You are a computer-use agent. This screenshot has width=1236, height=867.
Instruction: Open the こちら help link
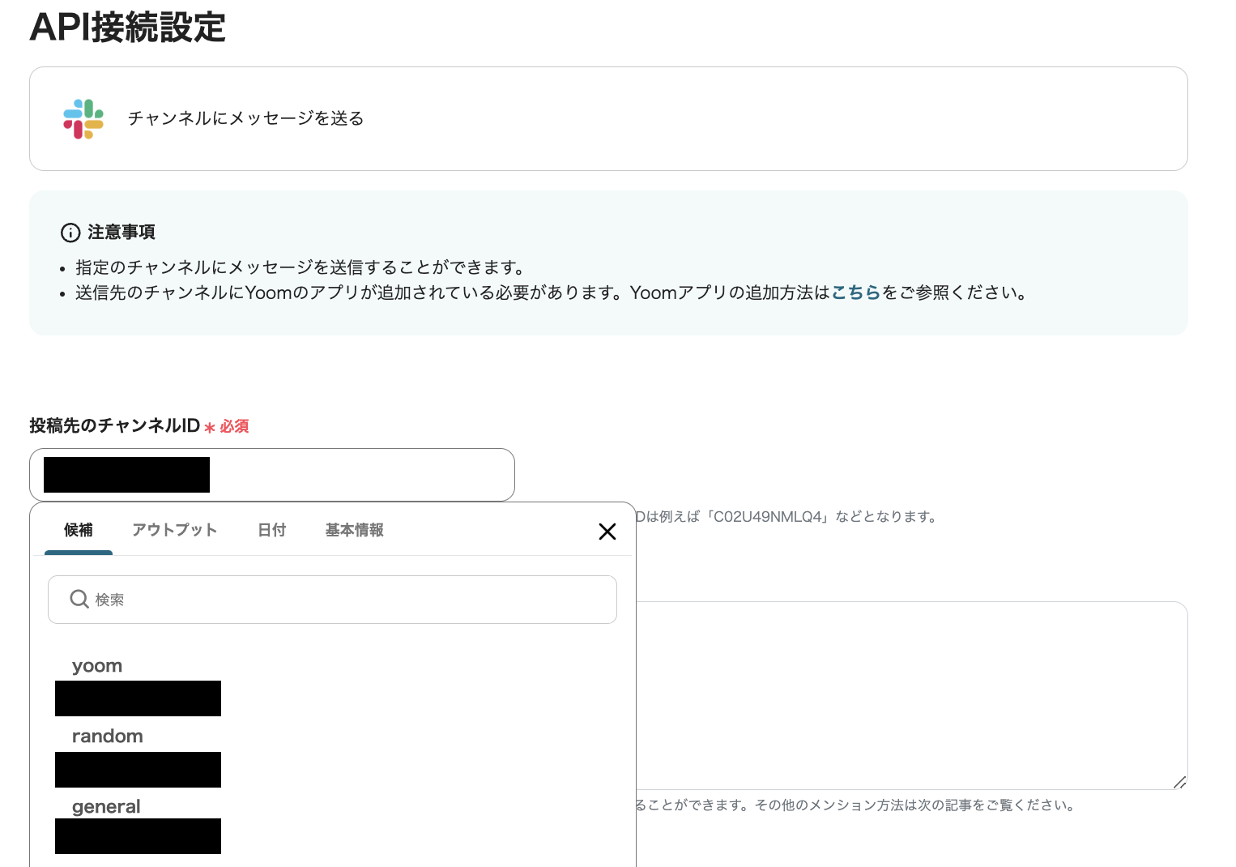(856, 293)
